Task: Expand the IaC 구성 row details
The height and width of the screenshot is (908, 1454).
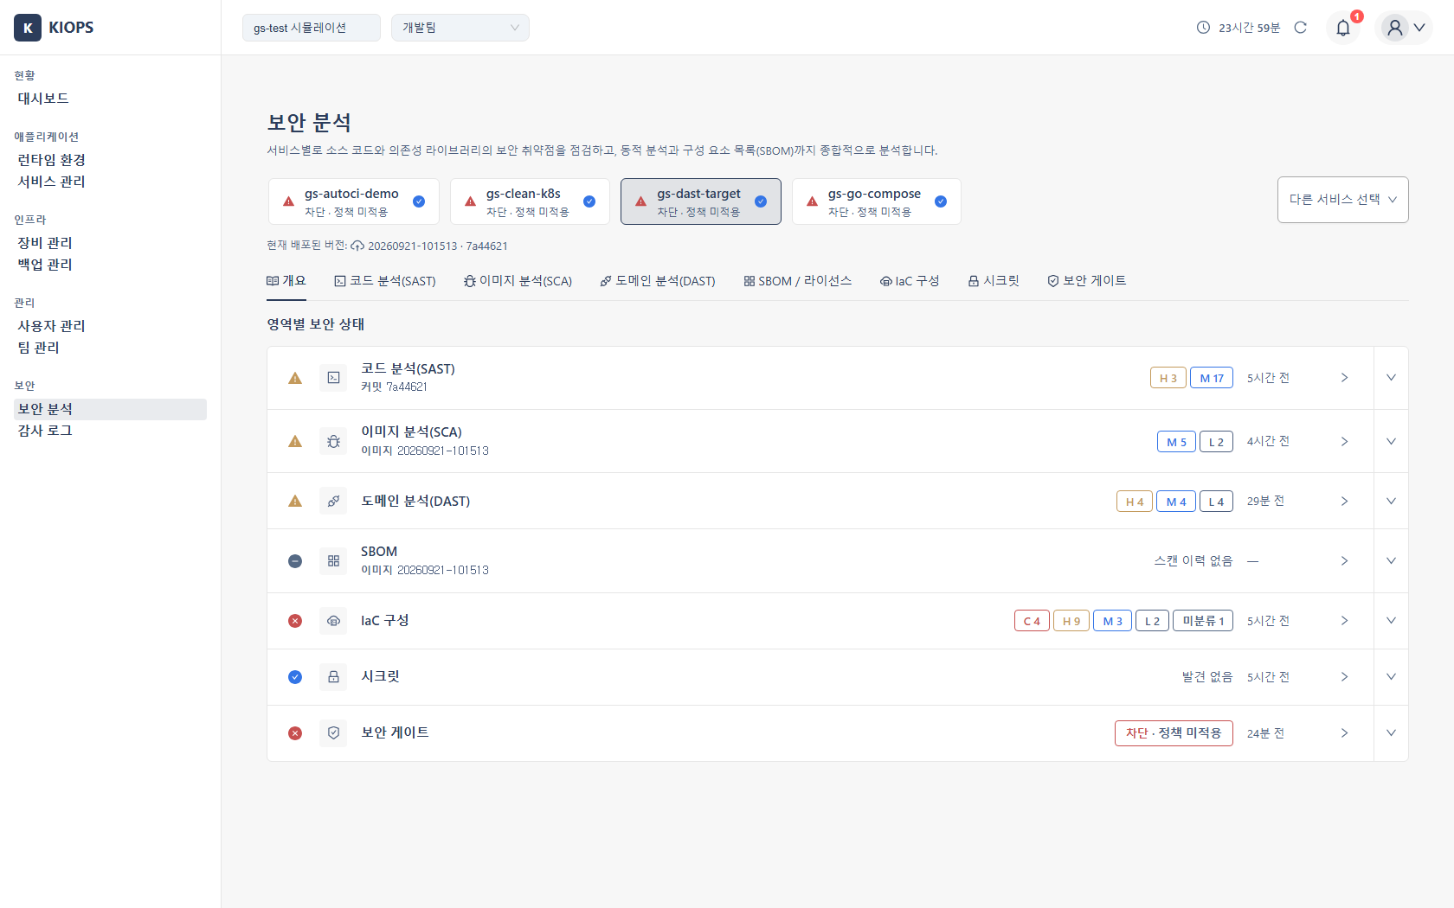Action: [1391, 621]
